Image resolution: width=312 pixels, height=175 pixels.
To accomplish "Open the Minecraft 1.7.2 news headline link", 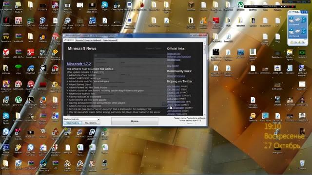I will click(79, 64).
